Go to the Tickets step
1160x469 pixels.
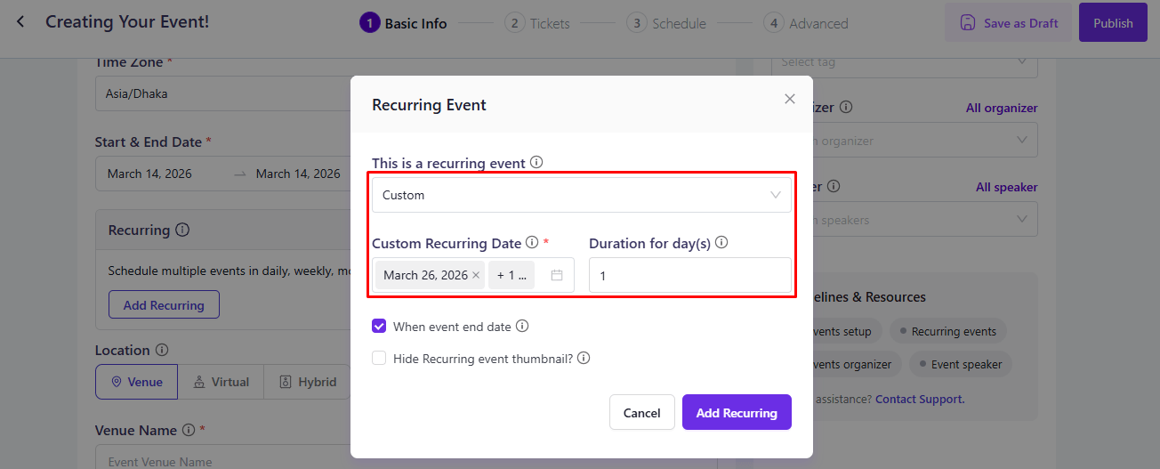pos(538,23)
